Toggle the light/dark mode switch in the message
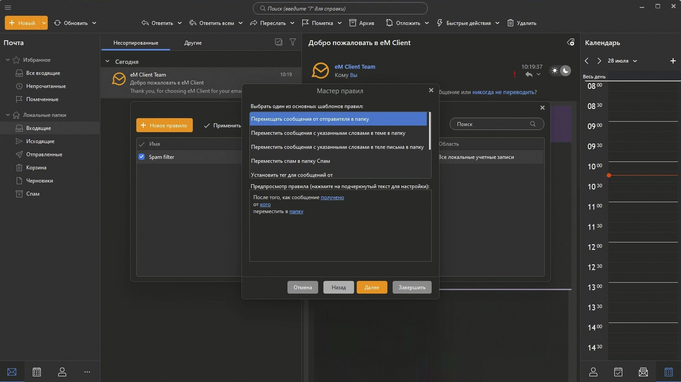 pos(560,70)
